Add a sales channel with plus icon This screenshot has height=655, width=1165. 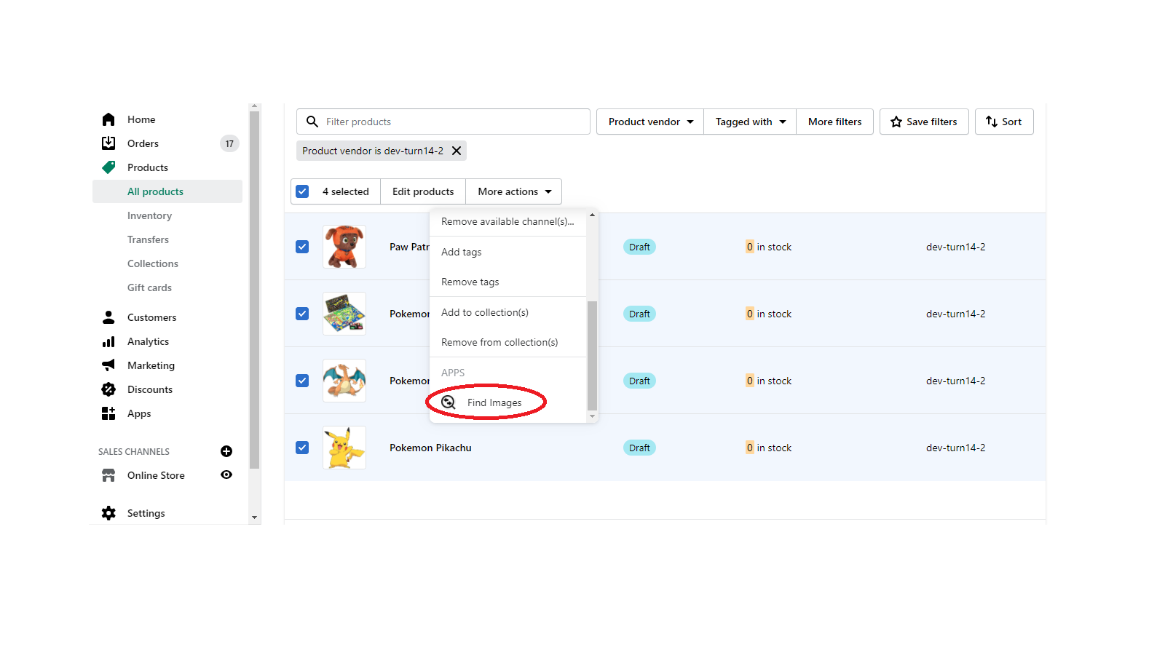coord(226,451)
